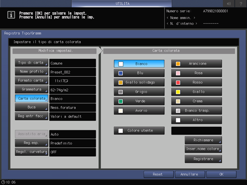247x185 pixels.
Task: Choose the Giallo solidago swatch
Action: click(x=139, y=82)
